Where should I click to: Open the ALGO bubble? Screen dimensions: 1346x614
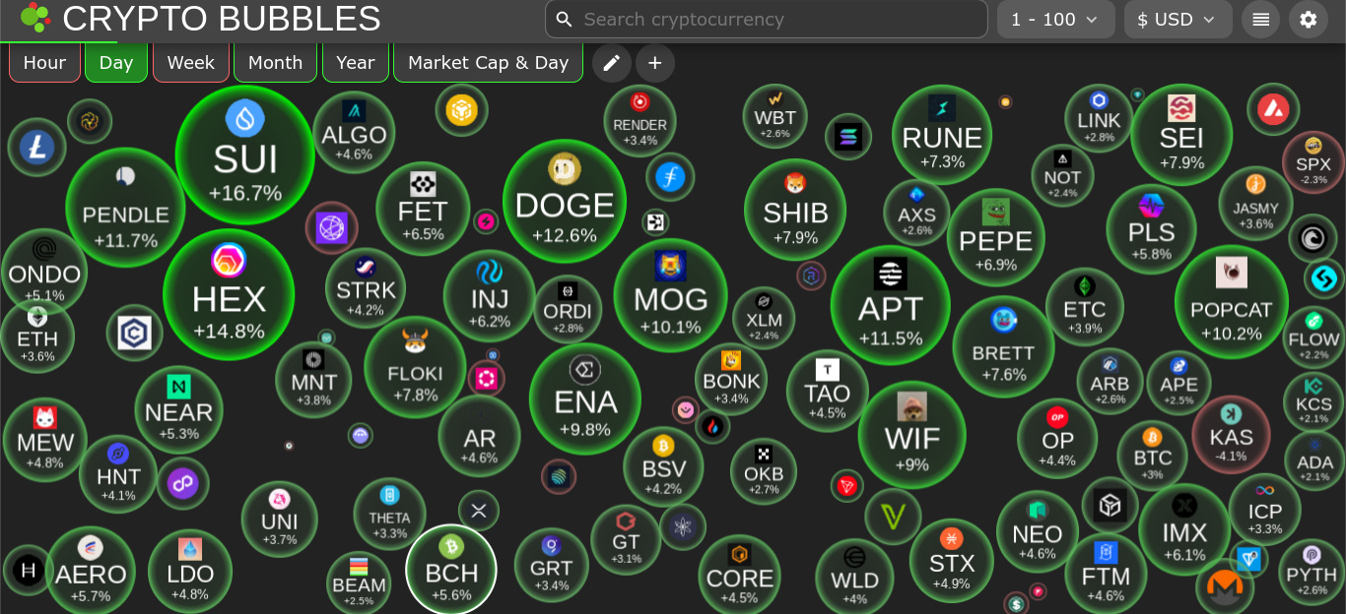point(354,132)
